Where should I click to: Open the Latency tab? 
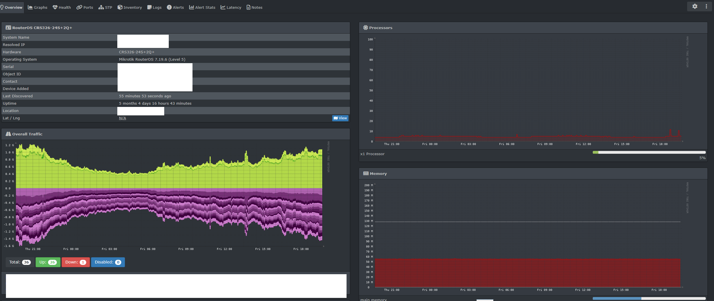pos(231,7)
